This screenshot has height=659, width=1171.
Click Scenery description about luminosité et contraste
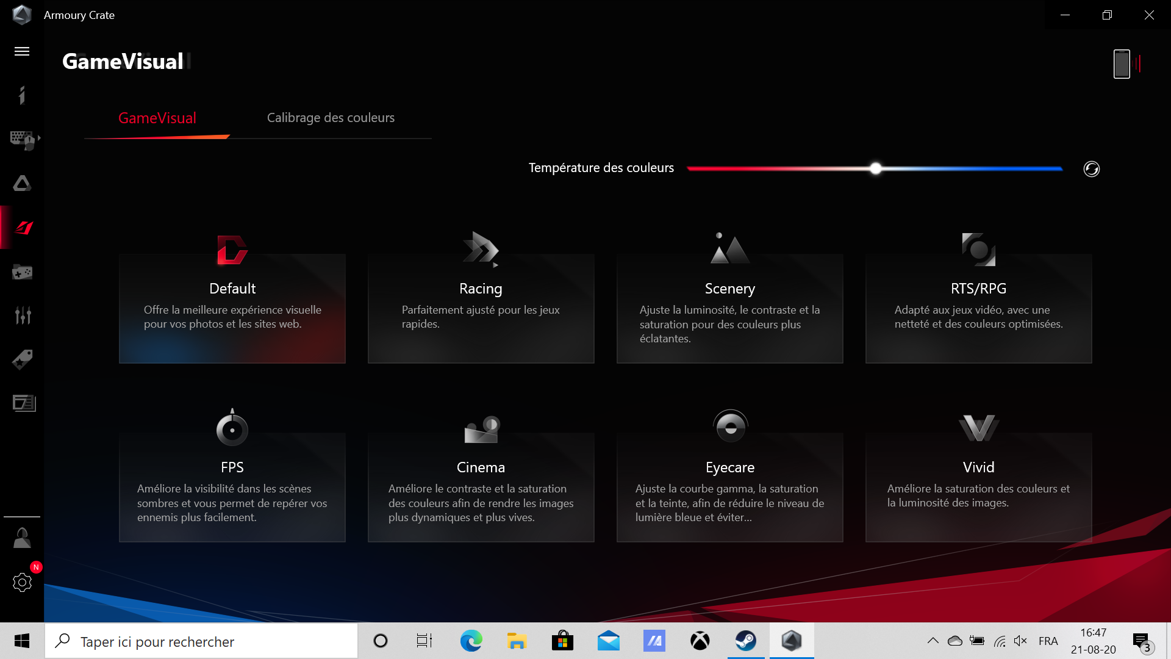[x=729, y=324]
